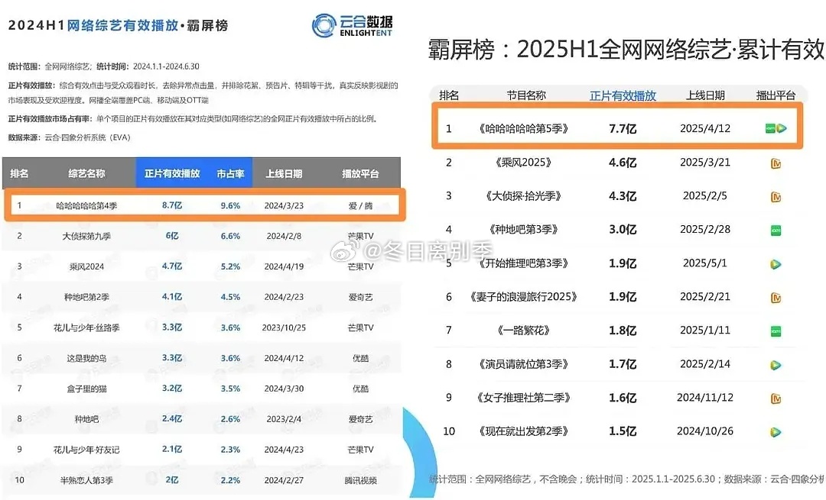Click the Tencent Video icon for 哈哈哈哈哈第5季
The width and height of the screenshot is (826, 500).
(782, 128)
